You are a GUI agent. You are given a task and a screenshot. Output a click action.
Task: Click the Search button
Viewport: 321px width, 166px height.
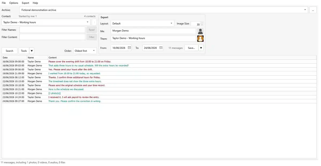tap(10, 51)
